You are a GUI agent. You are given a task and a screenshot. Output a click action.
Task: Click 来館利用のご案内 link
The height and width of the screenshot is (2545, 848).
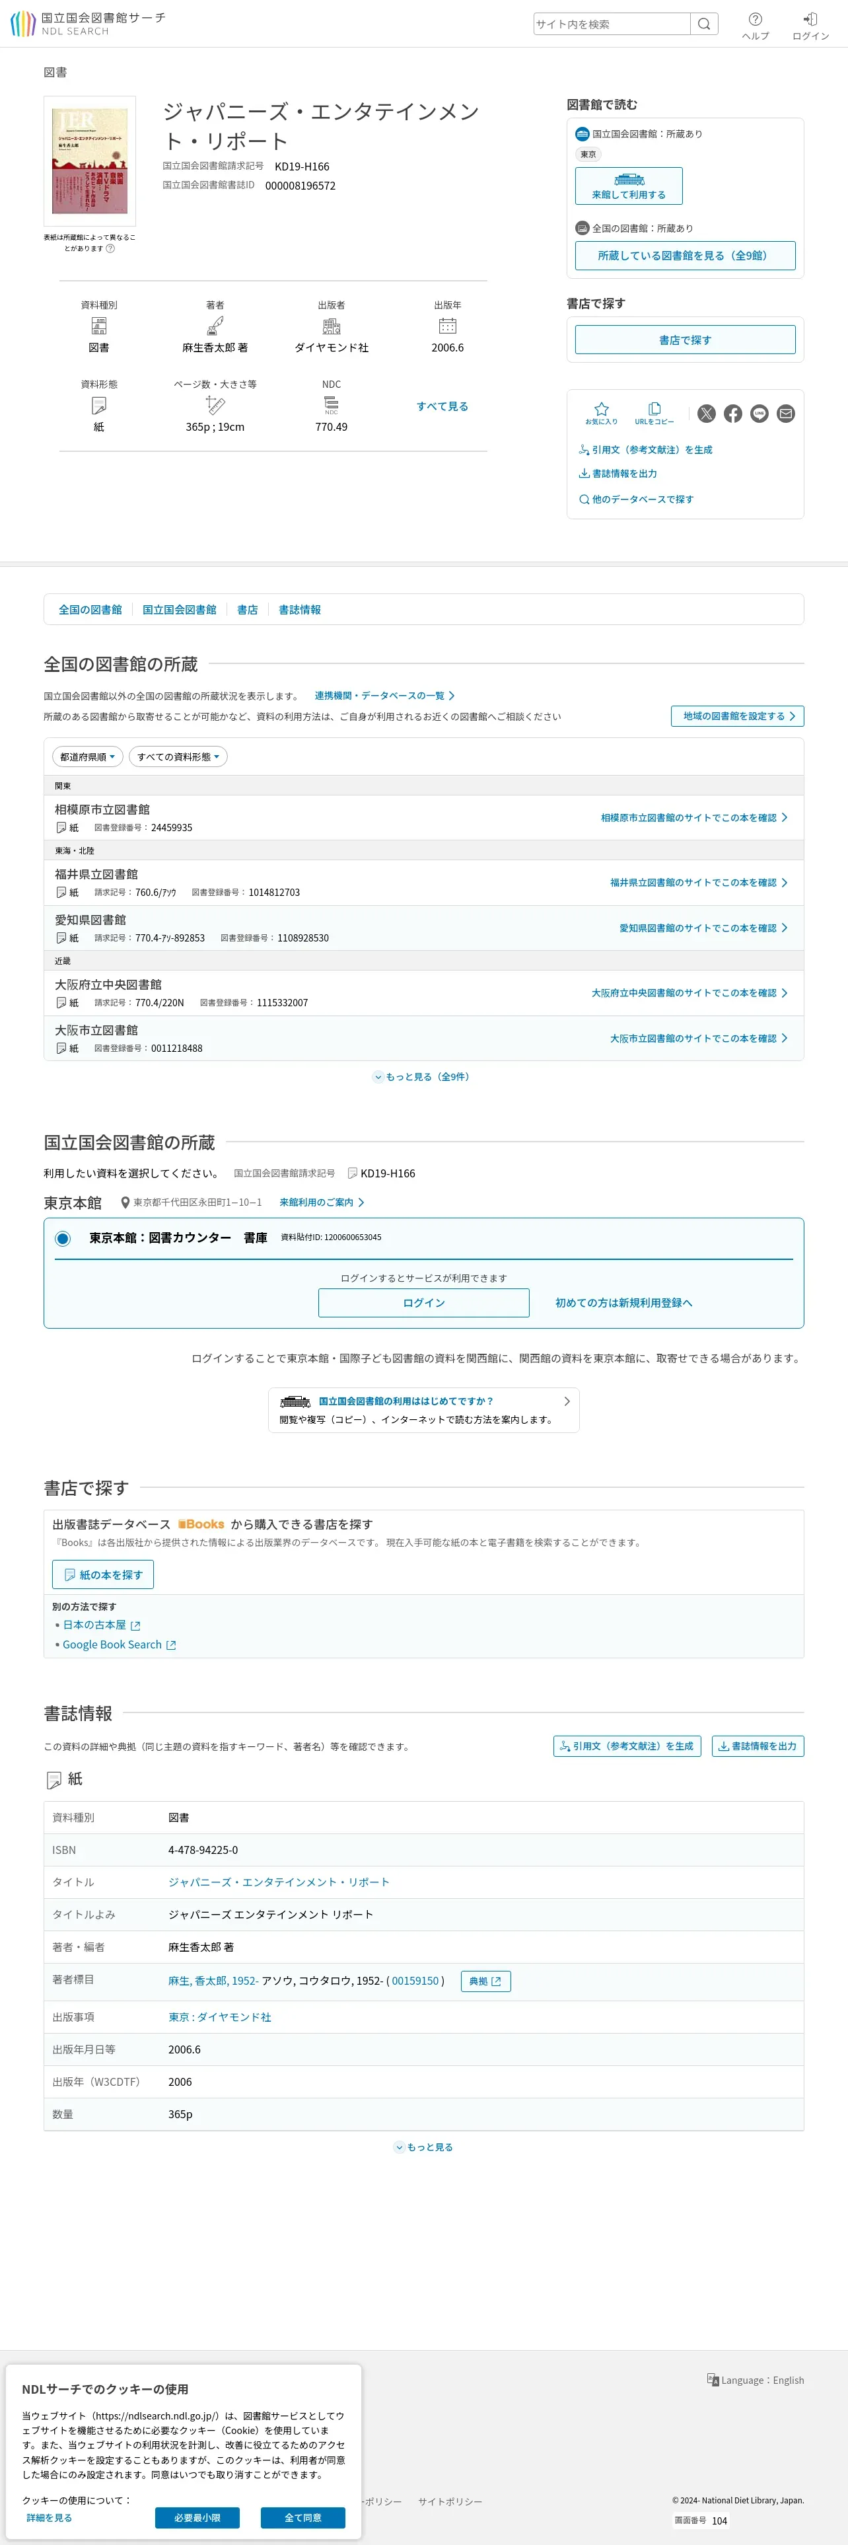pyautogui.click(x=322, y=1202)
